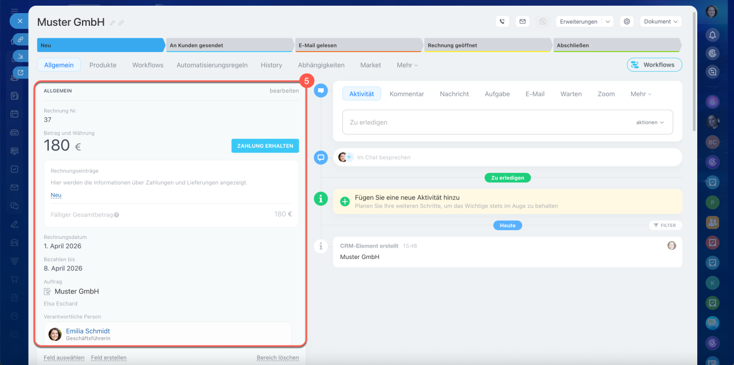
Task: Click the Zu erledigen input field
Action: coord(487,123)
